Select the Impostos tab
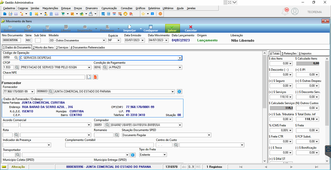331x170 pixels. 305,53
